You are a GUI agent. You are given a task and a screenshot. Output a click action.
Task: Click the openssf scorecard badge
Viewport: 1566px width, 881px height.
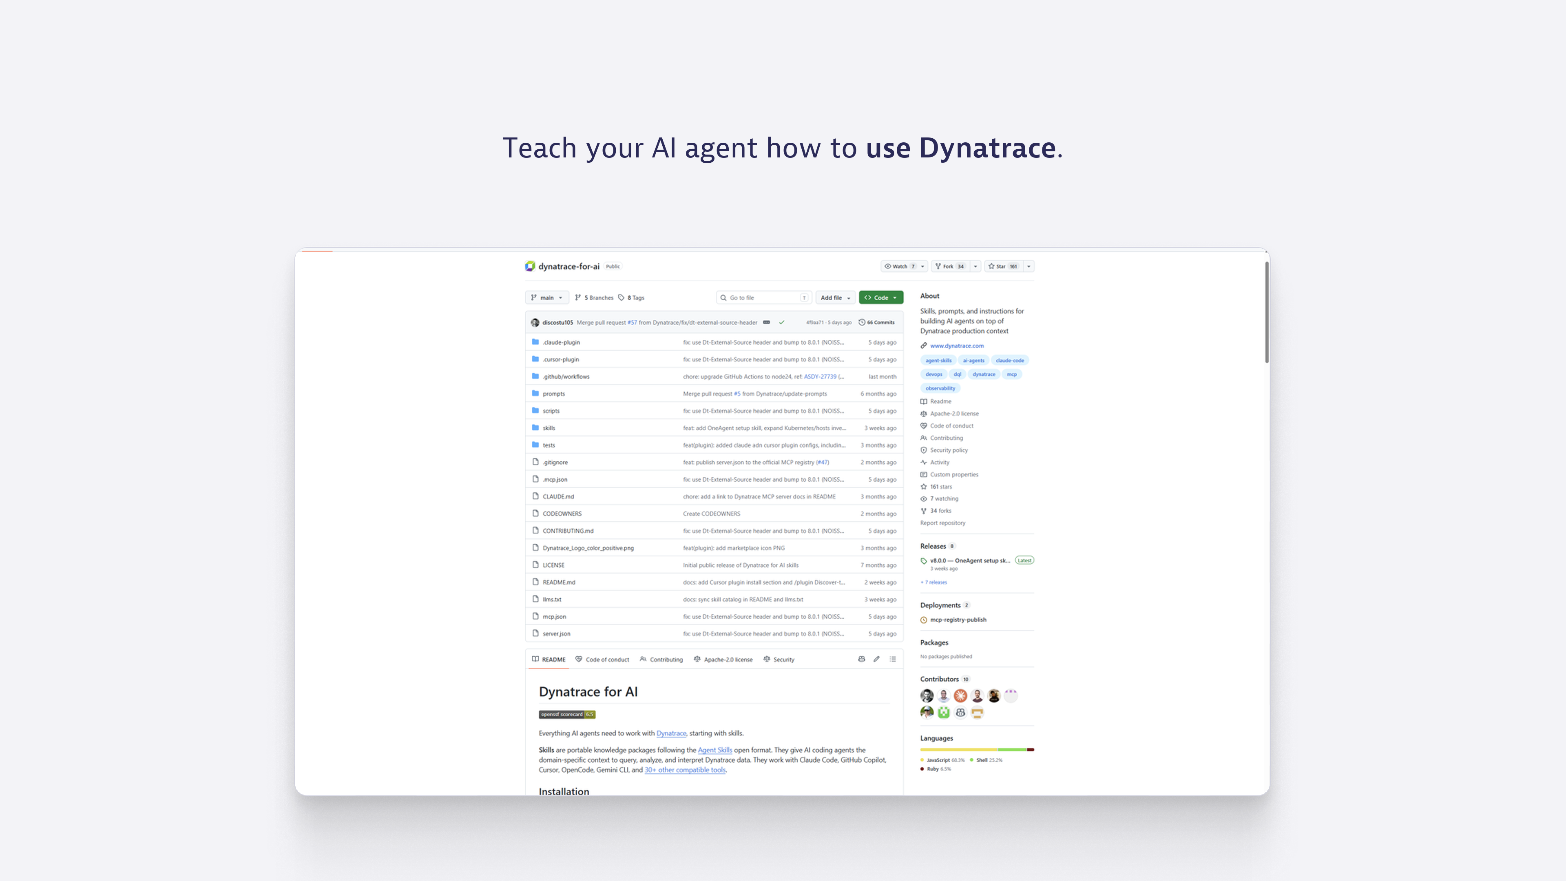click(567, 715)
